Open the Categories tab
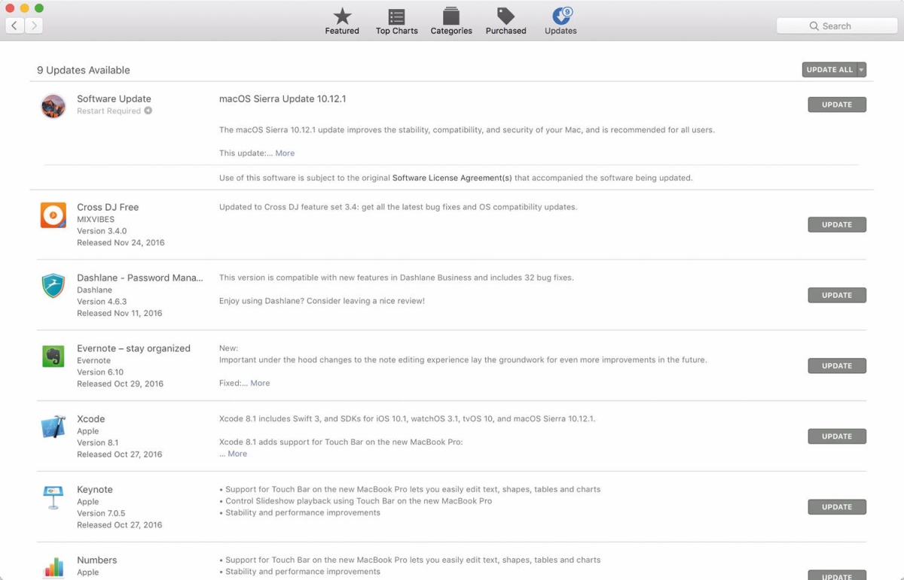 pos(451,21)
